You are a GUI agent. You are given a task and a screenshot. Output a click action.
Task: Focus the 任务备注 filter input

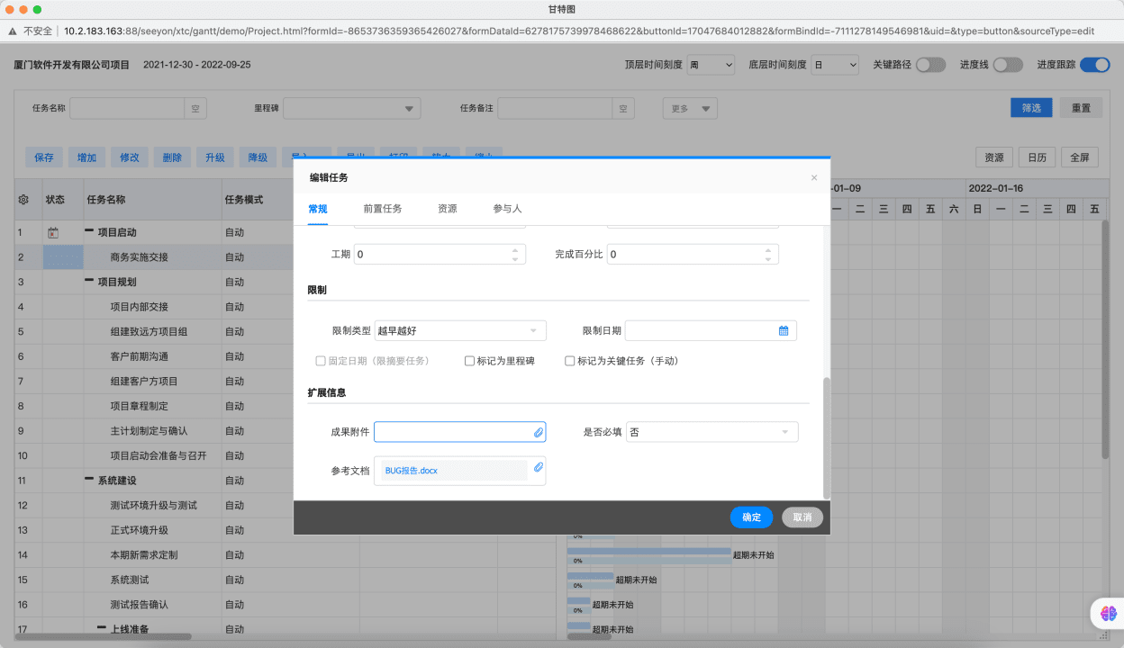(556, 108)
